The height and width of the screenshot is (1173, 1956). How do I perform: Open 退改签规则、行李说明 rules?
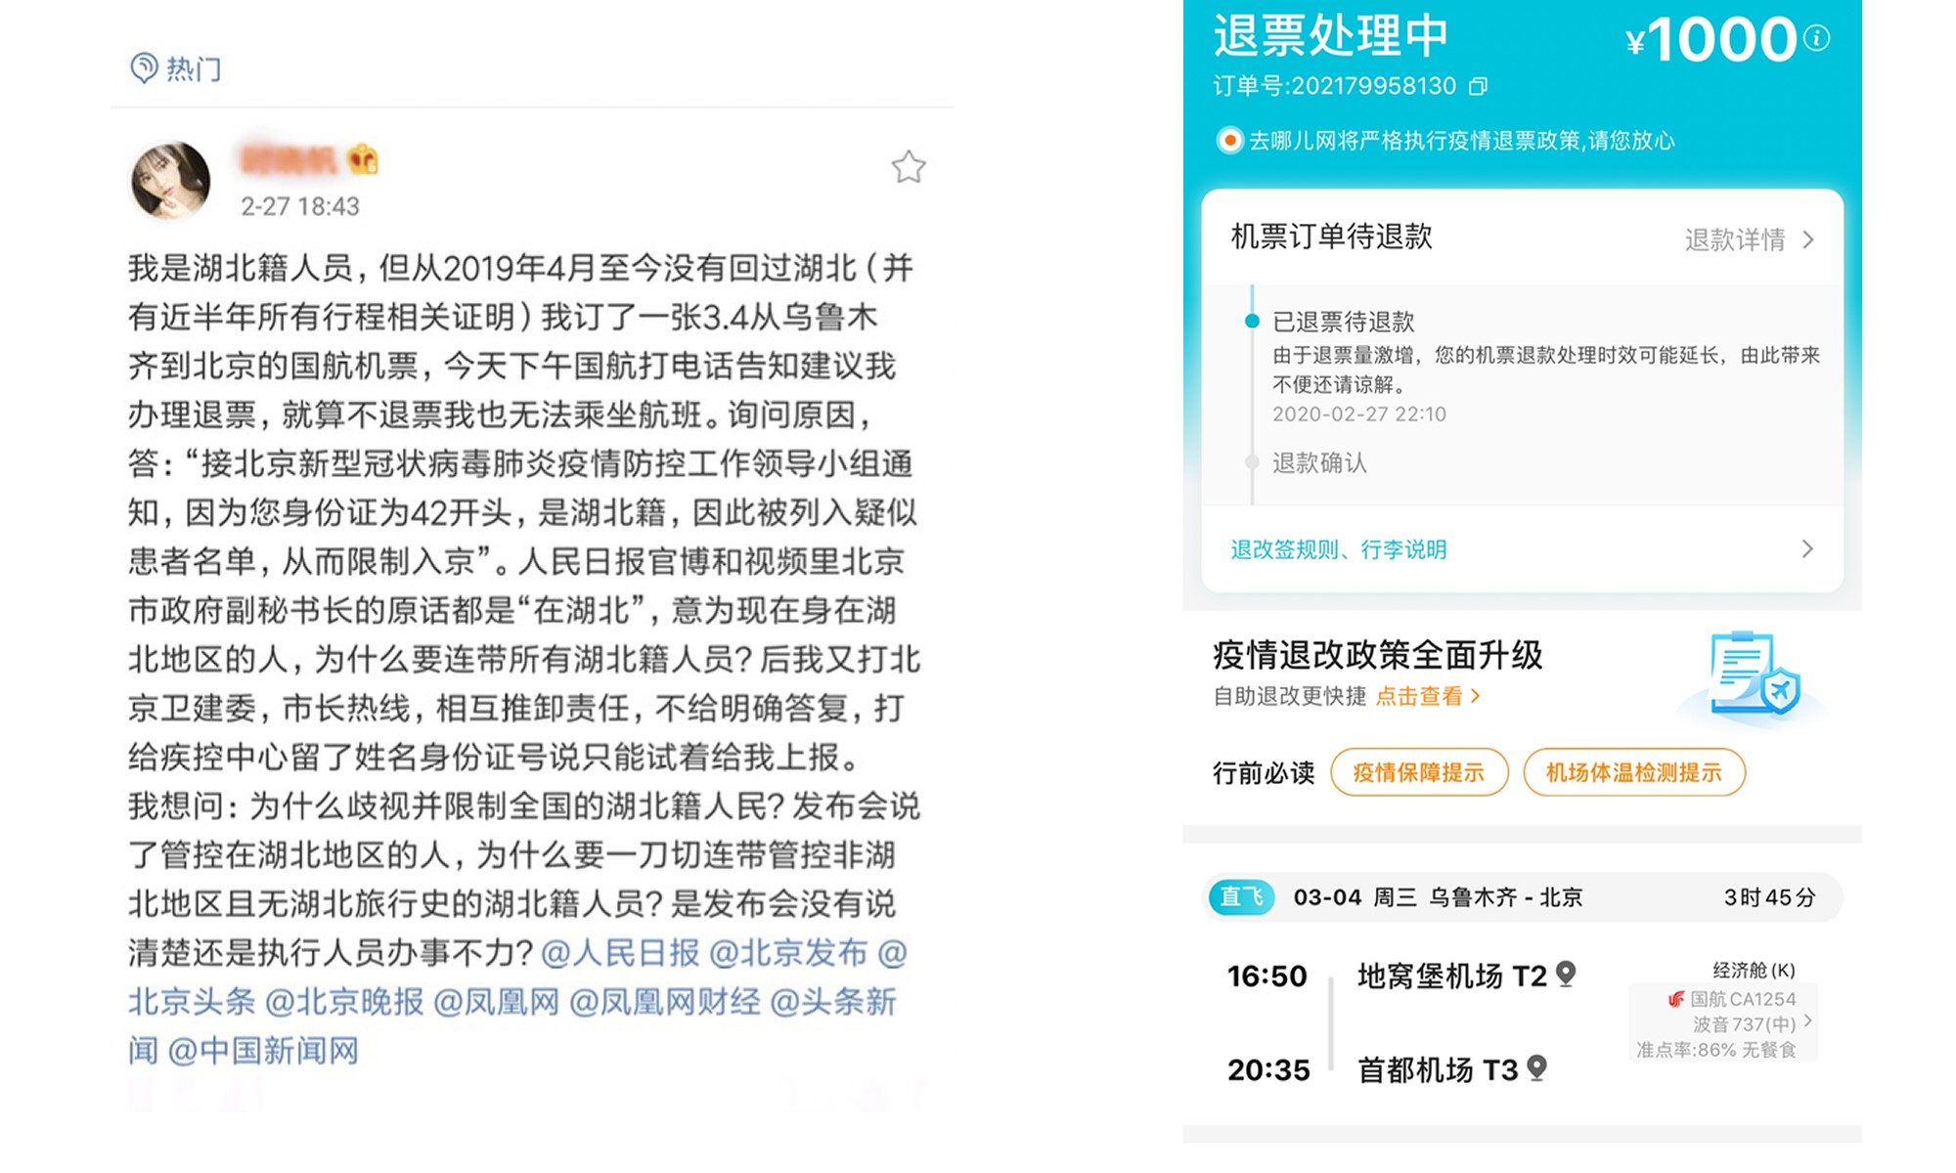pyautogui.click(x=1338, y=549)
